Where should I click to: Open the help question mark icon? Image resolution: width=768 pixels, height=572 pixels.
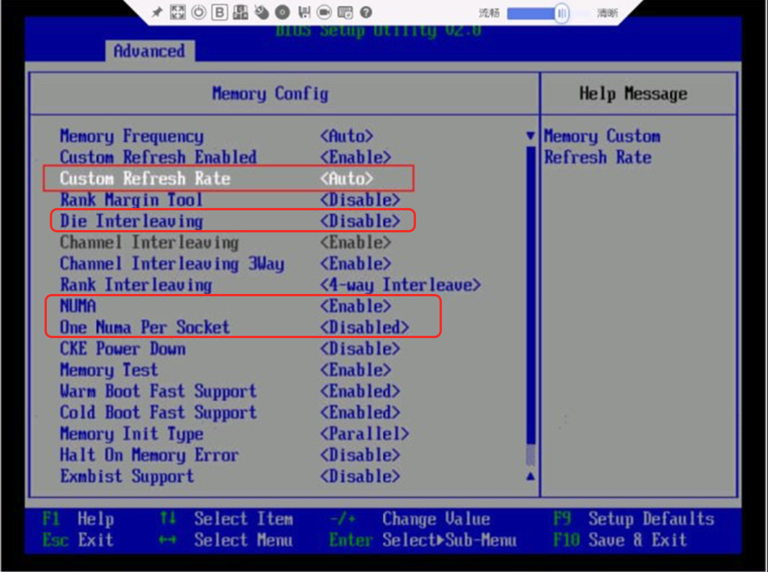[366, 13]
